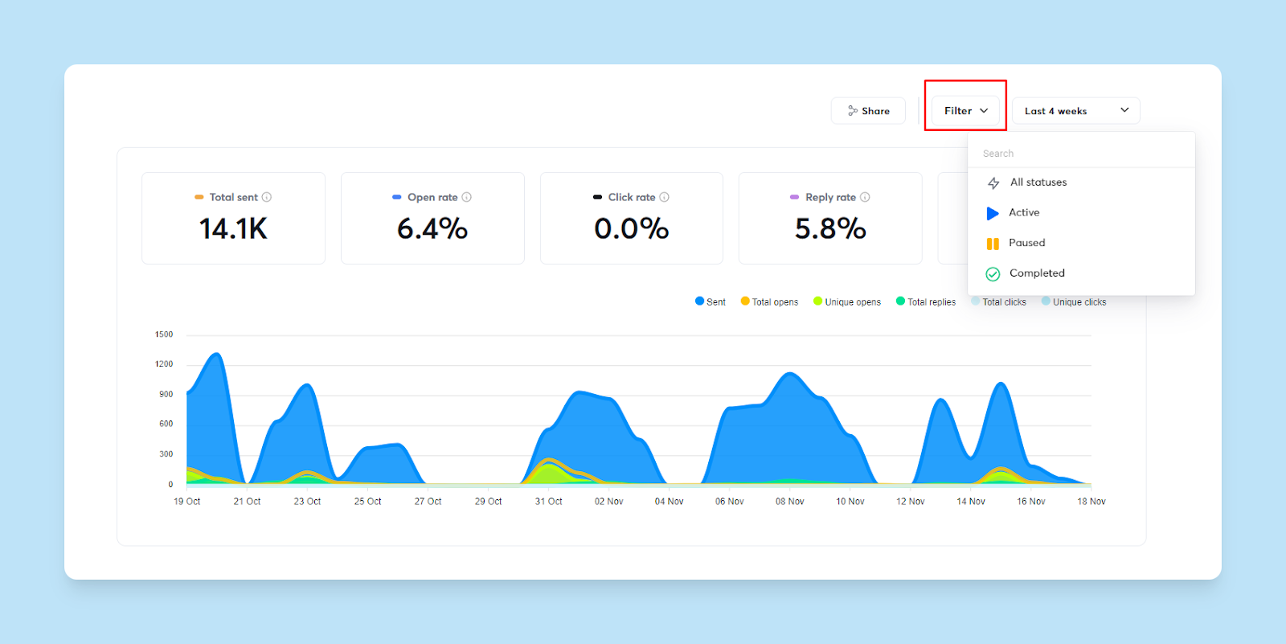Click the blue play Active icon

[x=993, y=213]
